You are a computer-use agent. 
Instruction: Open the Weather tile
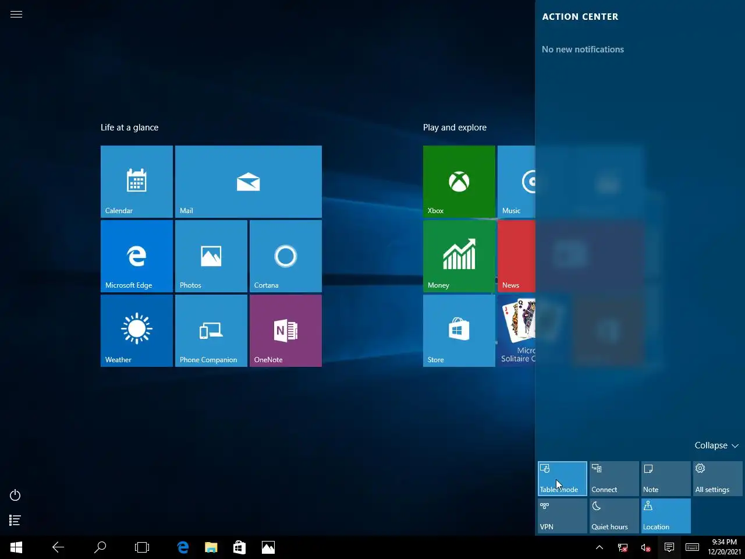[137, 331]
